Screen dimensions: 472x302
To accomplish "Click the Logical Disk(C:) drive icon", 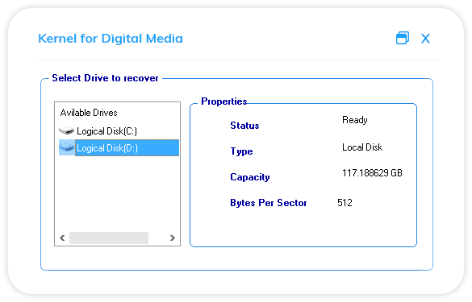I will tap(66, 130).
